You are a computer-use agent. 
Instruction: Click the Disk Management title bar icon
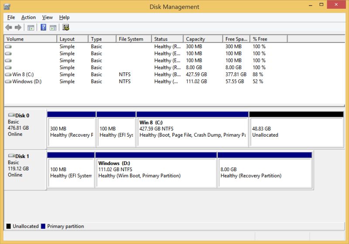pos(7,7)
